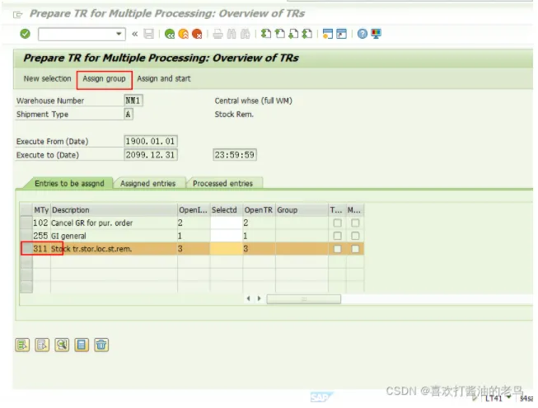The image size is (538, 408).
Task: Select row 102 with its row selector
Action: pyautogui.click(x=26, y=223)
